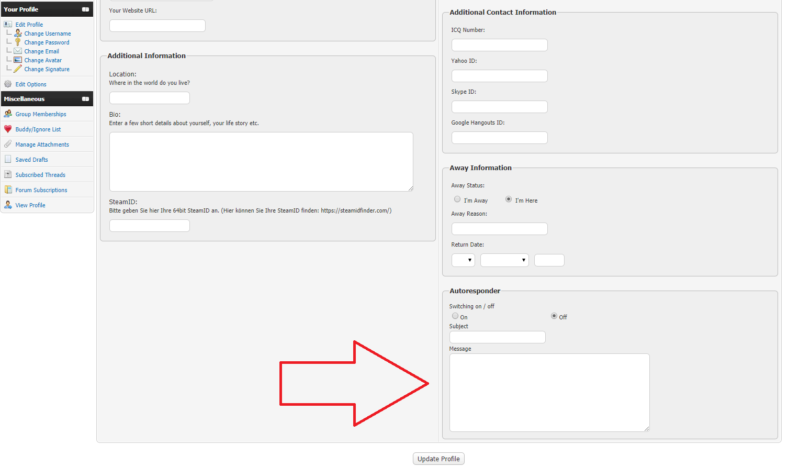Viewport: 799px width, 467px height.
Task: Click the Change Password key icon
Action: point(18,42)
